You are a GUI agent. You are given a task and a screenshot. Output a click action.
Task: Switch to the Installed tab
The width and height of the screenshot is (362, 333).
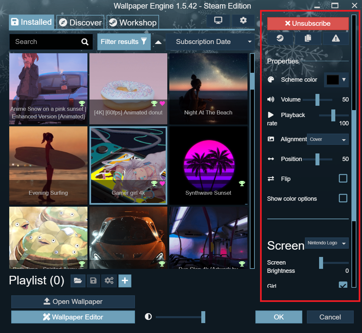coord(32,22)
